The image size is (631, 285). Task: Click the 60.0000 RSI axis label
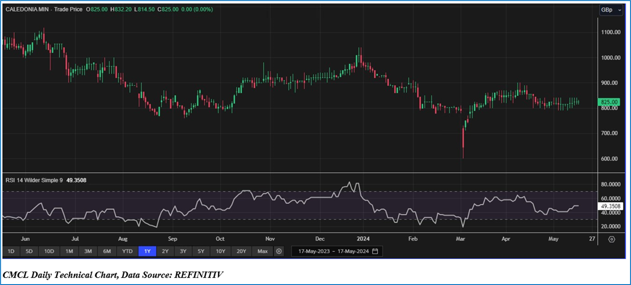point(611,199)
